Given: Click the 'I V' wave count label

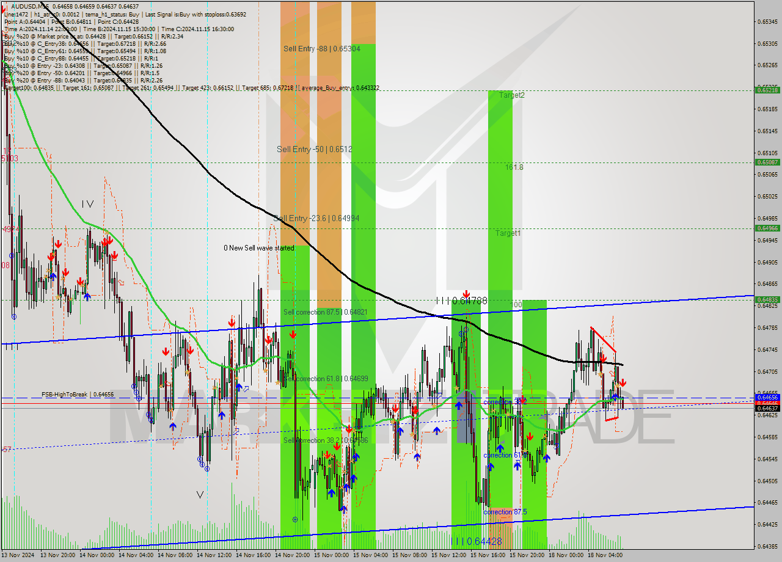Looking at the screenshot, I should click(x=87, y=204).
